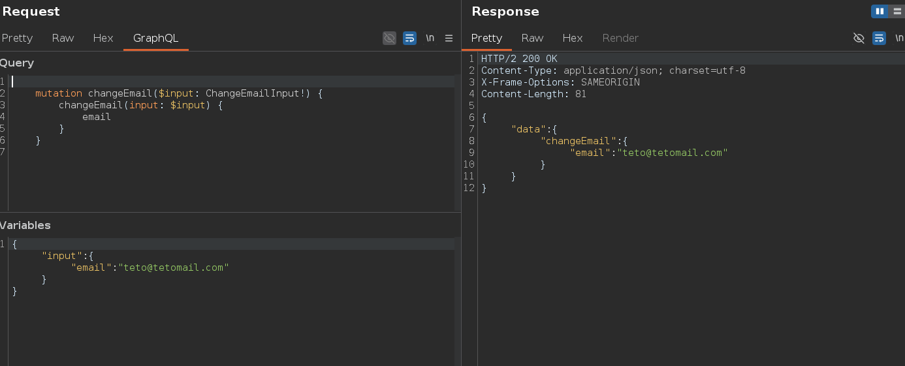The height and width of the screenshot is (366, 905).
Task: Select the Pretty tab in Response
Action: (x=486, y=38)
